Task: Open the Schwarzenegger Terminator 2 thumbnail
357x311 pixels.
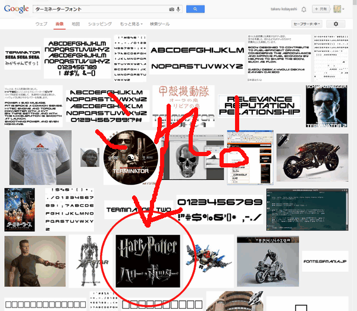Action: click(327, 106)
